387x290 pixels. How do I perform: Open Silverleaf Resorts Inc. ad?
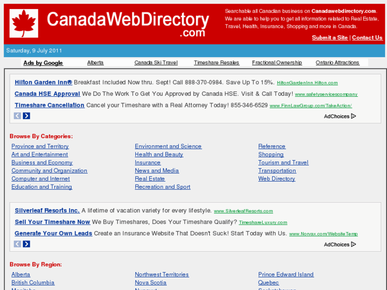pos(47,211)
